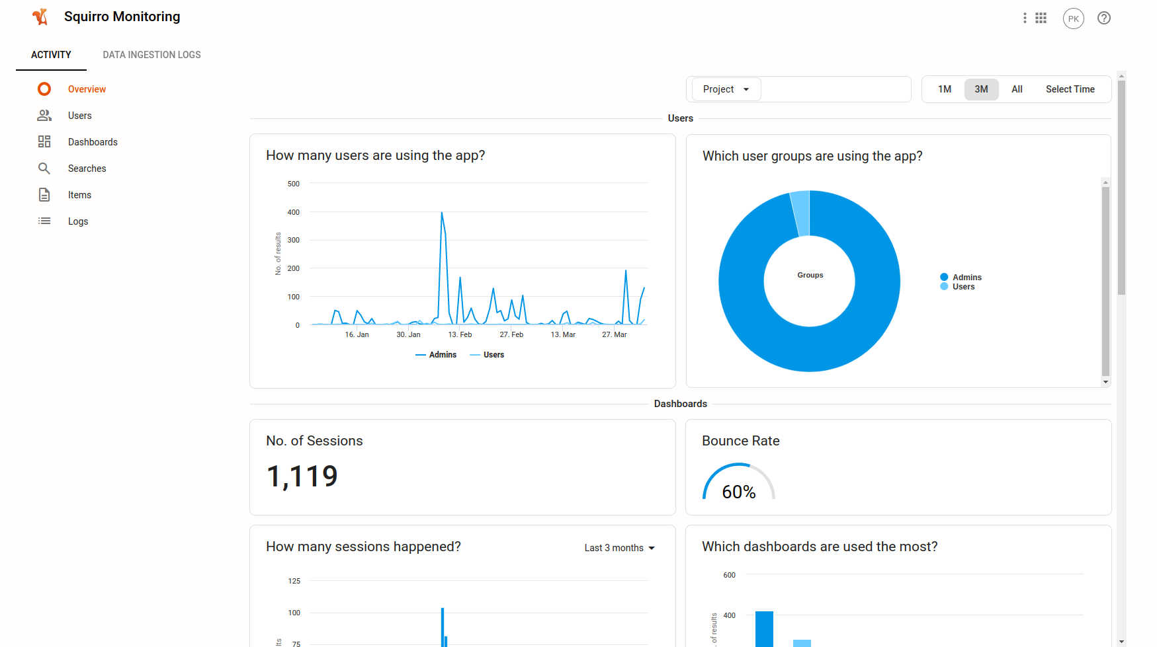
Task: Open the Logs section in sidebar
Action: pyautogui.click(x=78, y=221)
